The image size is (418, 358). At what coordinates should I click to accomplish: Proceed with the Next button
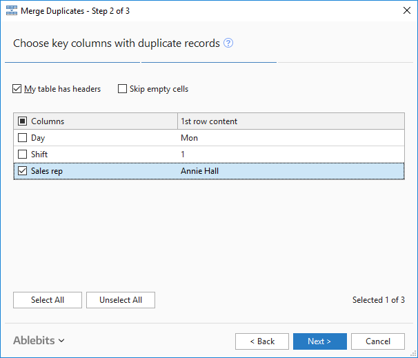click(x=320, y=341)
